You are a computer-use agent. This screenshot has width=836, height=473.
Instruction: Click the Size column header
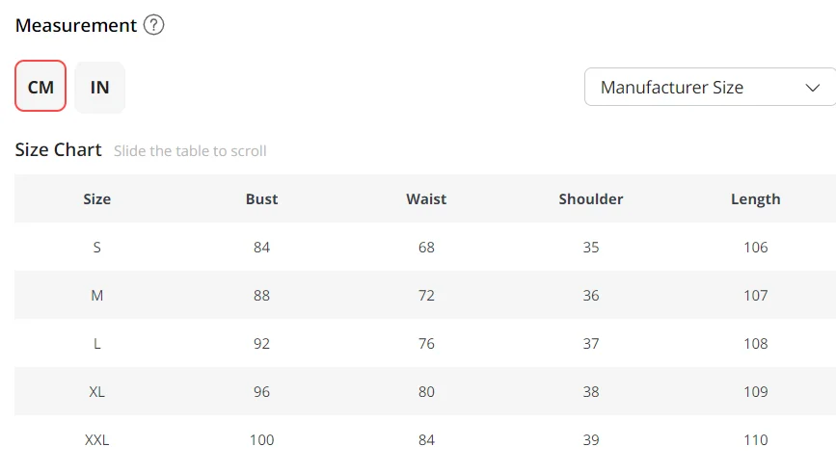(x=97, y=199)
